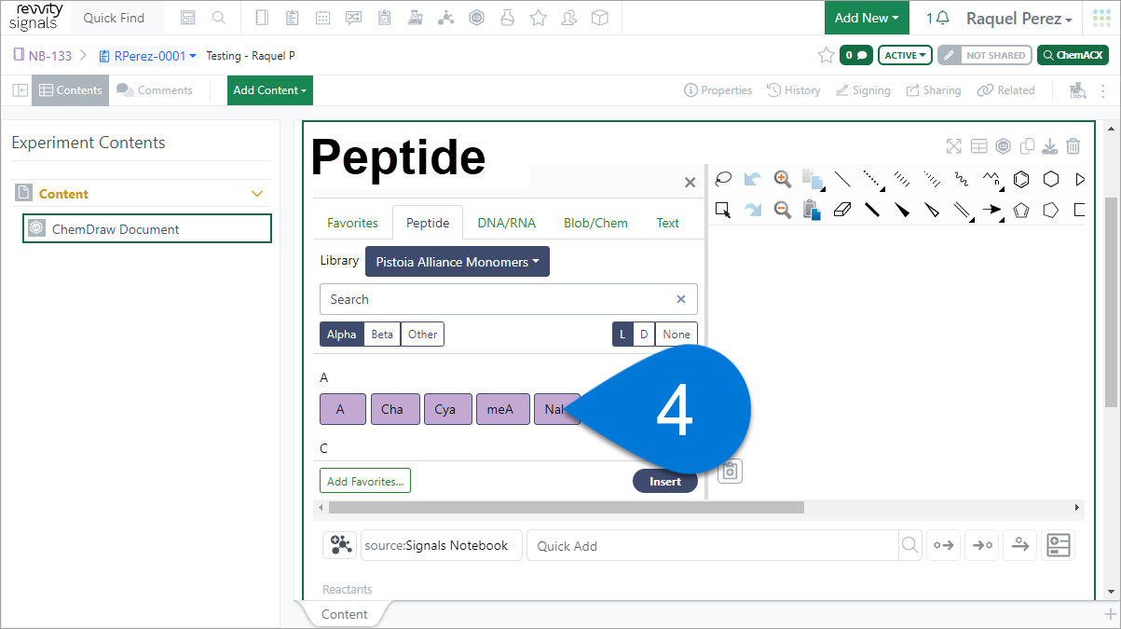This screenshot has width=1121, height=629.
Task: Expand ChemDraw editor to full screen
Action: click(954, 146)
